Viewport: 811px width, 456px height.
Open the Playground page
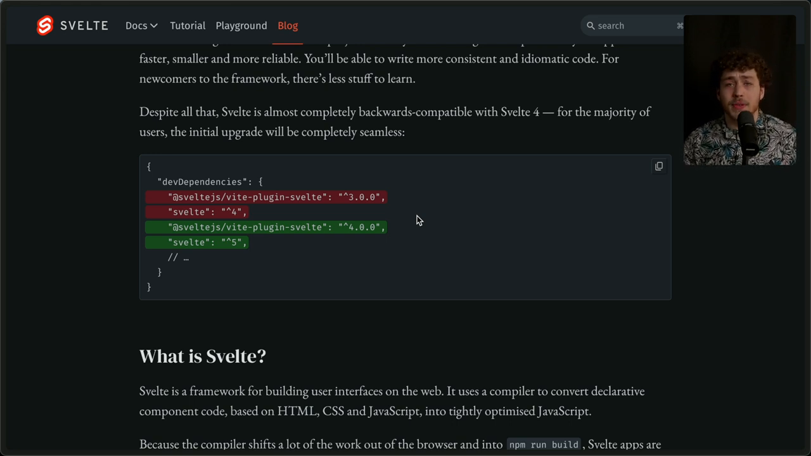coord(241,25)
